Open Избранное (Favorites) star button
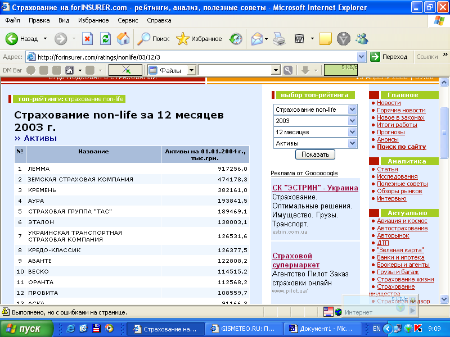This screenshot has width=450, height=337. point(199,39)
